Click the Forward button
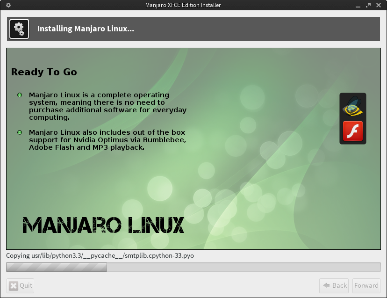The height and width of the screenshot is (298, 387). point(366,286)
